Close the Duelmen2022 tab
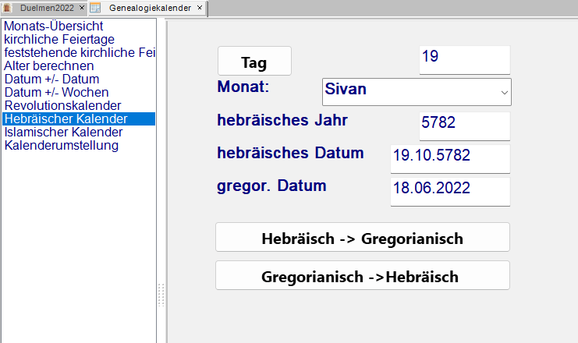 pos(83,8)
